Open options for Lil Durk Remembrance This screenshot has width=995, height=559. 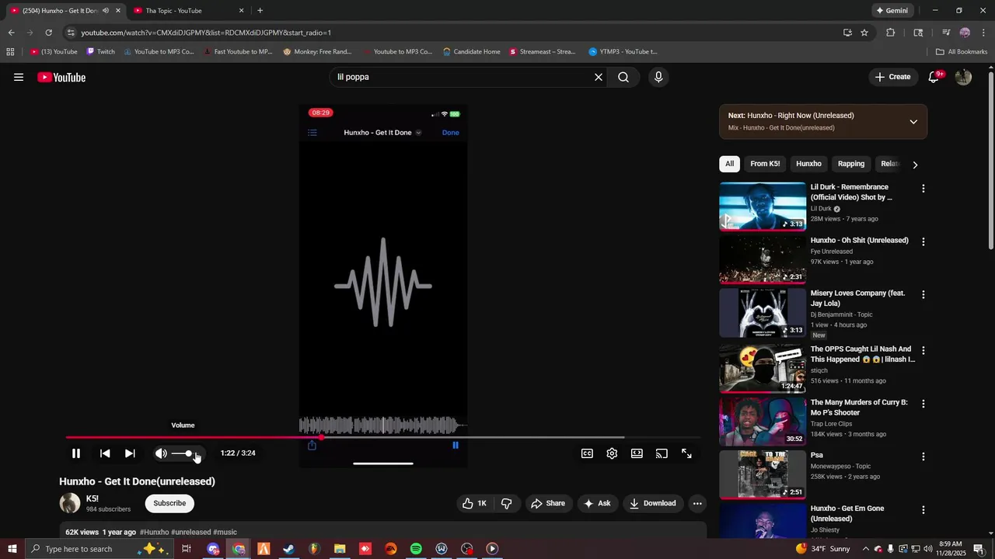(x=923, y=189)
